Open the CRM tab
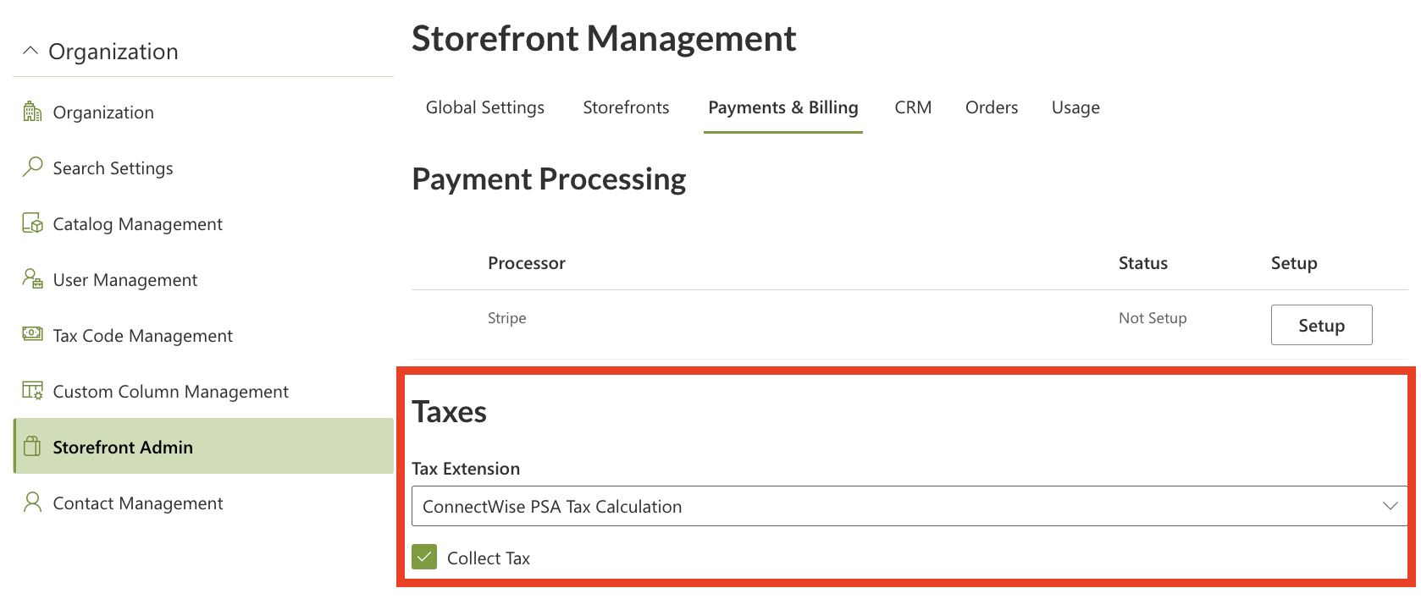Screen dimensions: 1421x599 tap(913, 107)
